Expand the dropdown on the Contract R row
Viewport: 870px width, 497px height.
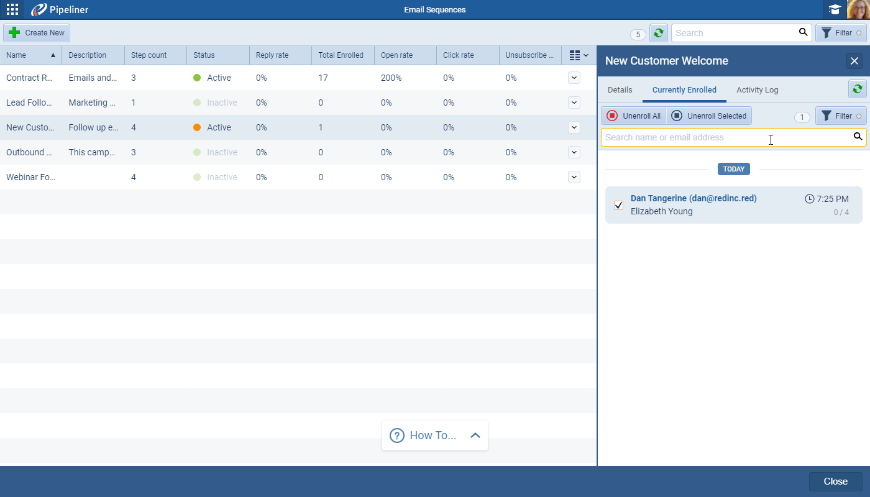[574, 78]
